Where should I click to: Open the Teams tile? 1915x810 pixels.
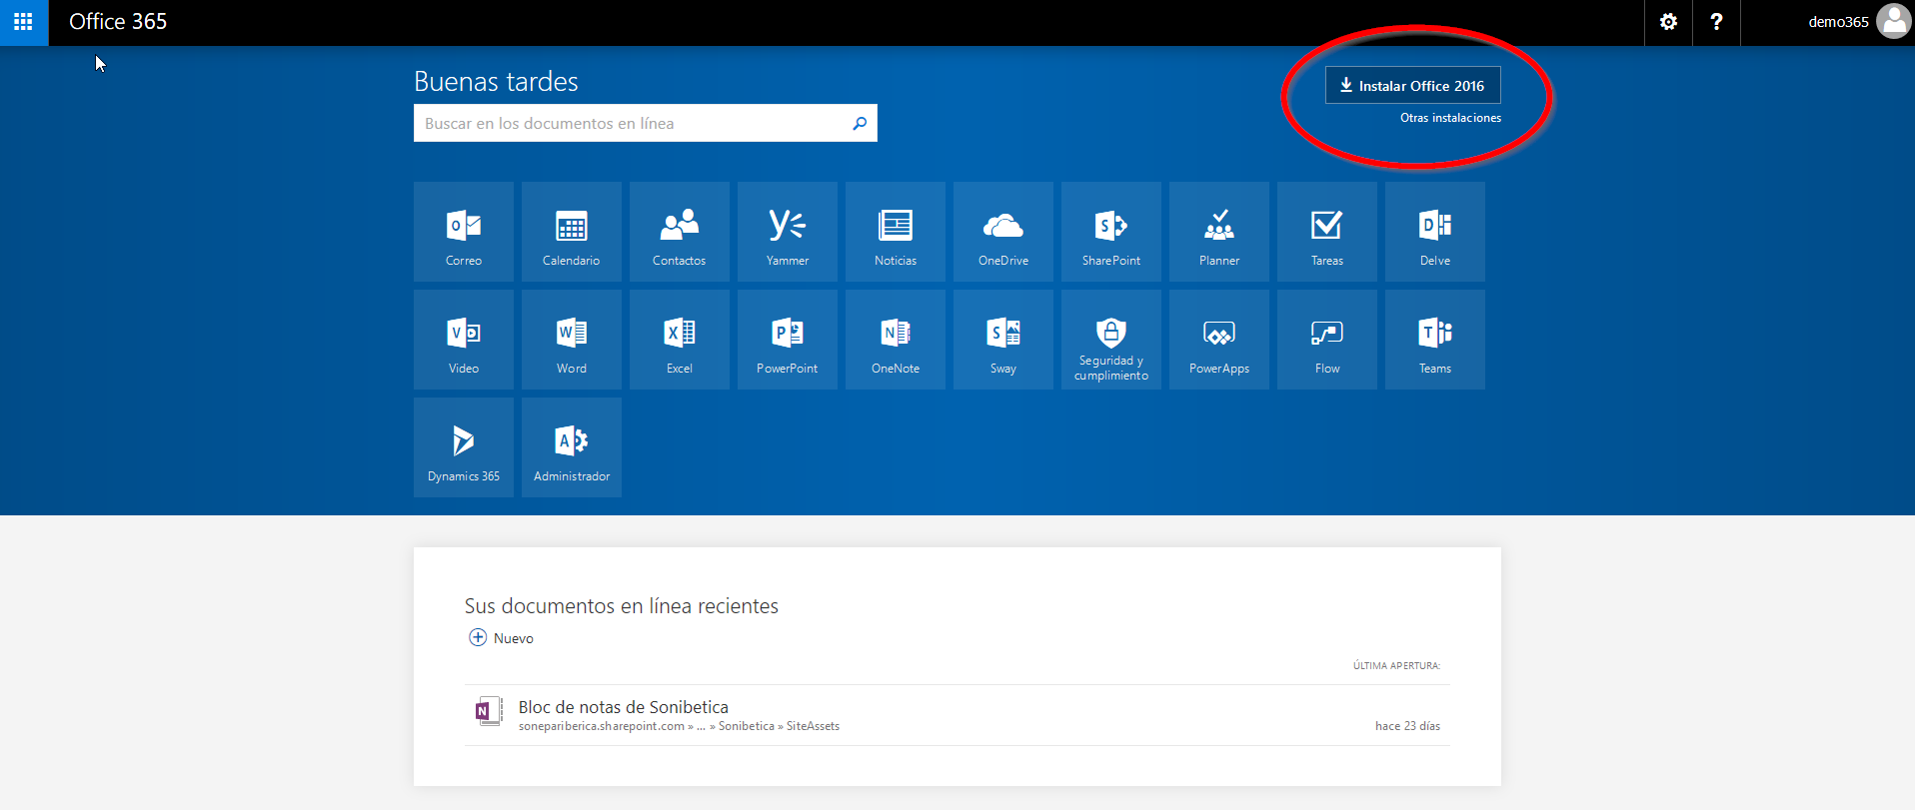click(1435, 340)
